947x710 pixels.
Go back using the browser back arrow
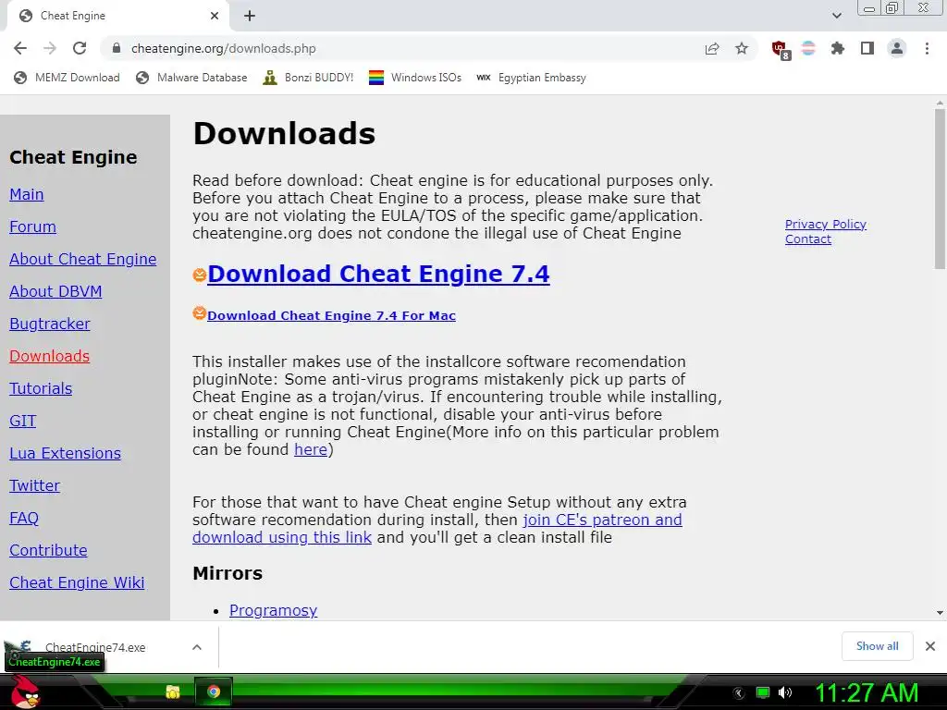[20, 48]
